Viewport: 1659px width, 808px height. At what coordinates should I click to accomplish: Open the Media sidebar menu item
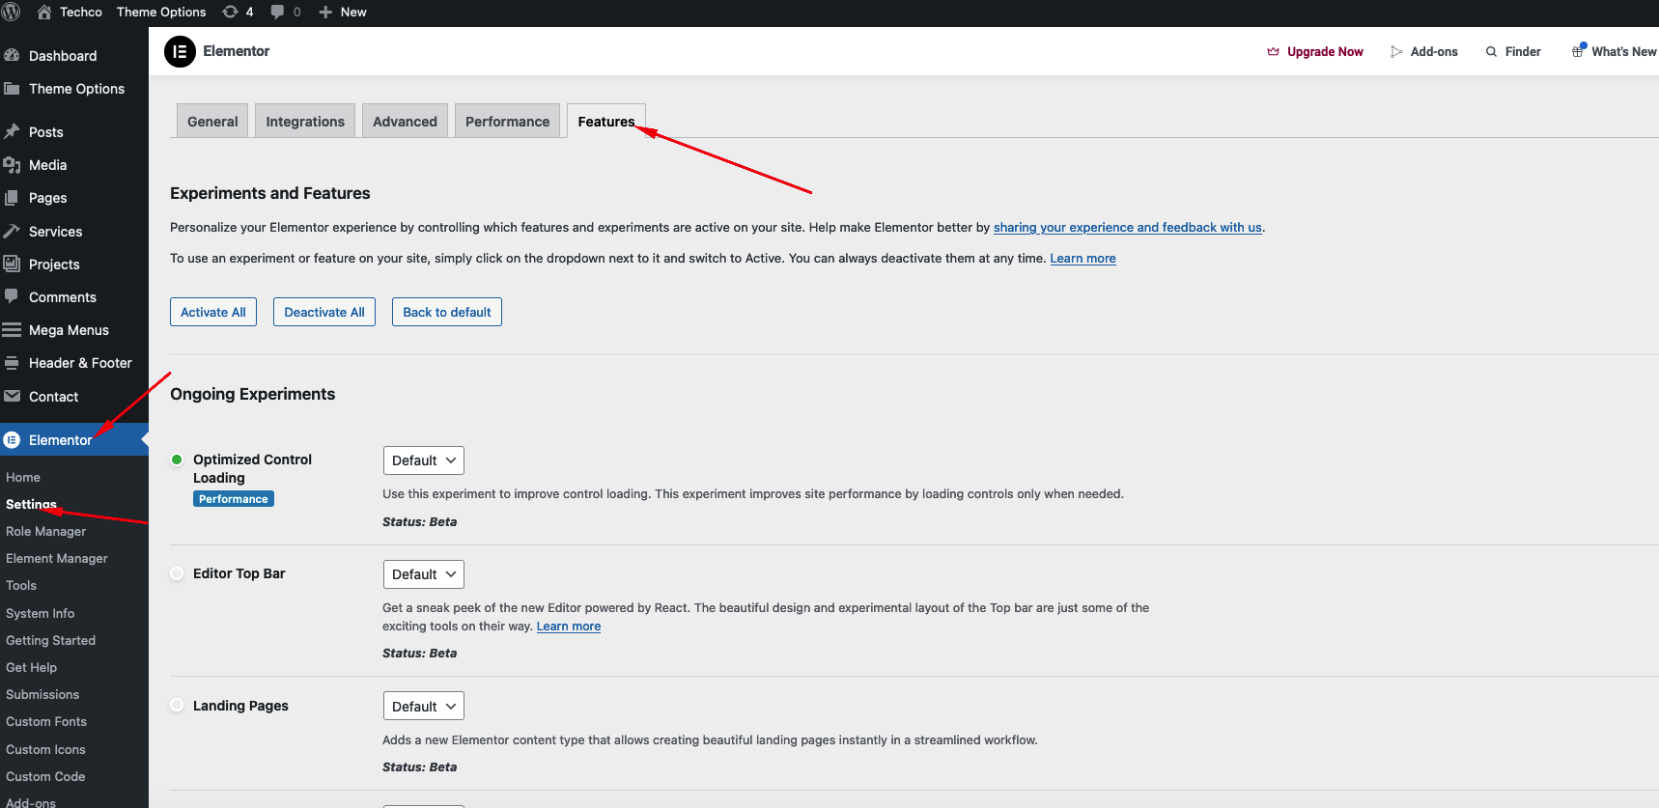[x=47, y=165]
